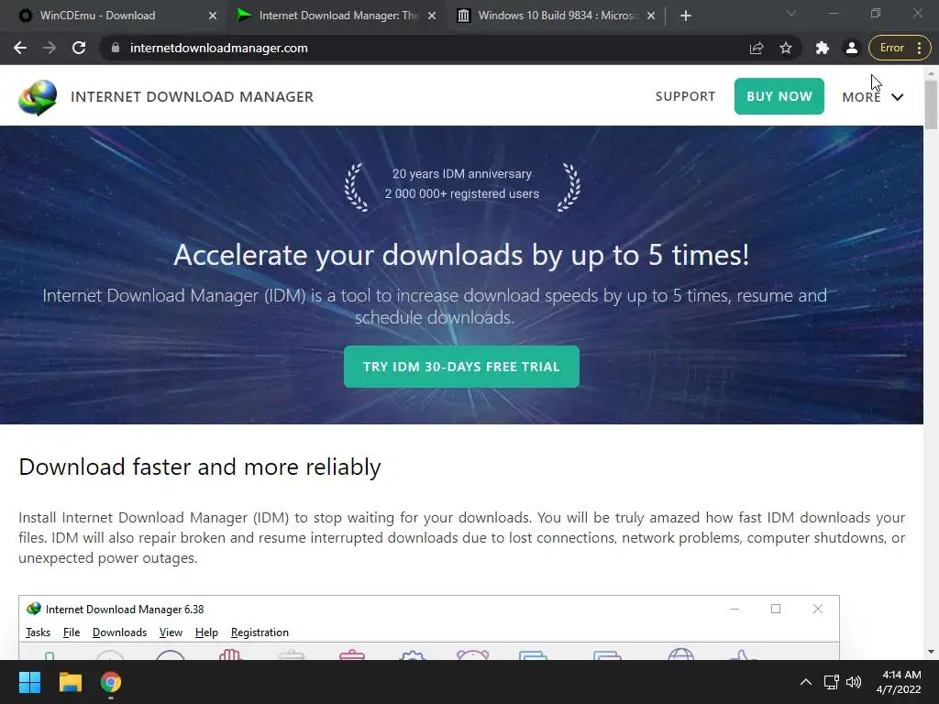Click the page vertical scrollbar thumb
This screenshot has width=939, height=704.
click(932, 104)
